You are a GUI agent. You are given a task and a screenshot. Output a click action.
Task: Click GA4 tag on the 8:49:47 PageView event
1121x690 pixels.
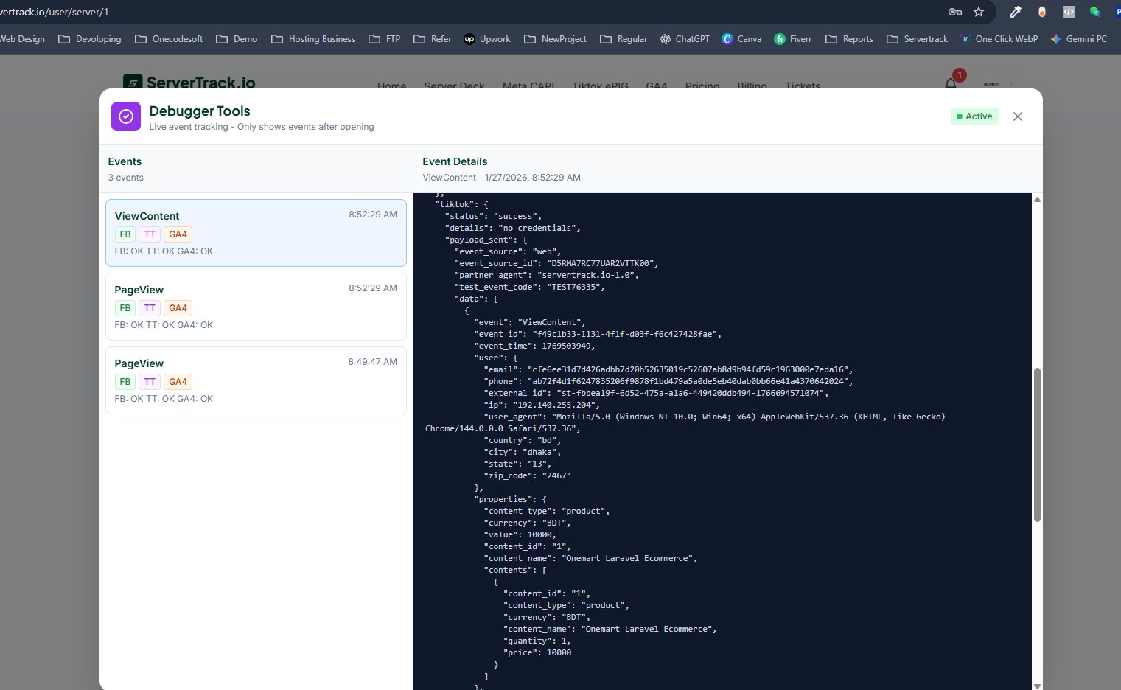178,382
